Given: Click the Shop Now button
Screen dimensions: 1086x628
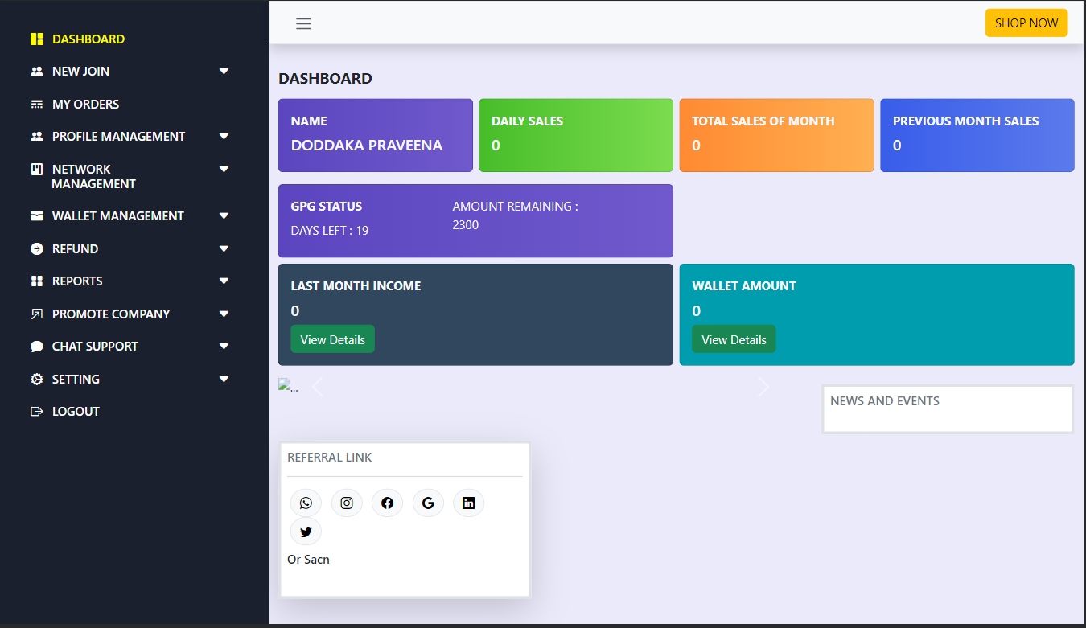Looking at the screenshot, I should point(1026,23).
